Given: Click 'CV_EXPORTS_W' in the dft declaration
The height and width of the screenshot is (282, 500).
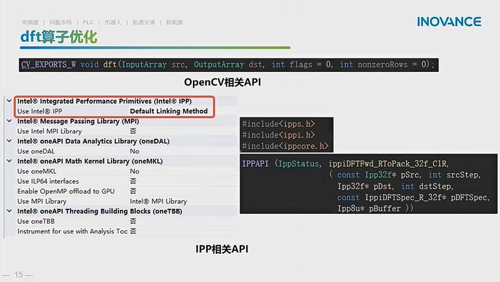Looking at the screenshot, I should point(49,65).
